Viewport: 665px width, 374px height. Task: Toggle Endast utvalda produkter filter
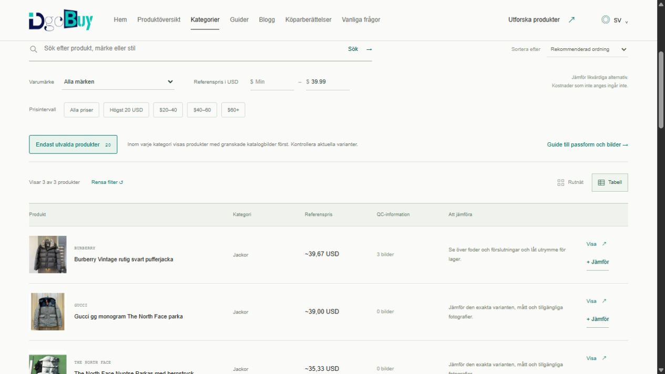point(73,144)
